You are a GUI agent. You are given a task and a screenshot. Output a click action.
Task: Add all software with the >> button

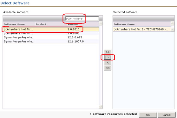point(108,52)
